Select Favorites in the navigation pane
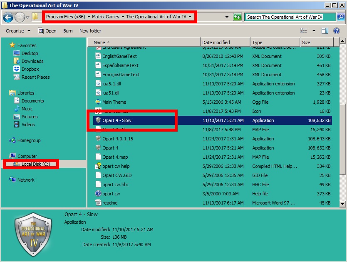The height and width of the screenshot is (262, 347). point(27,45)
